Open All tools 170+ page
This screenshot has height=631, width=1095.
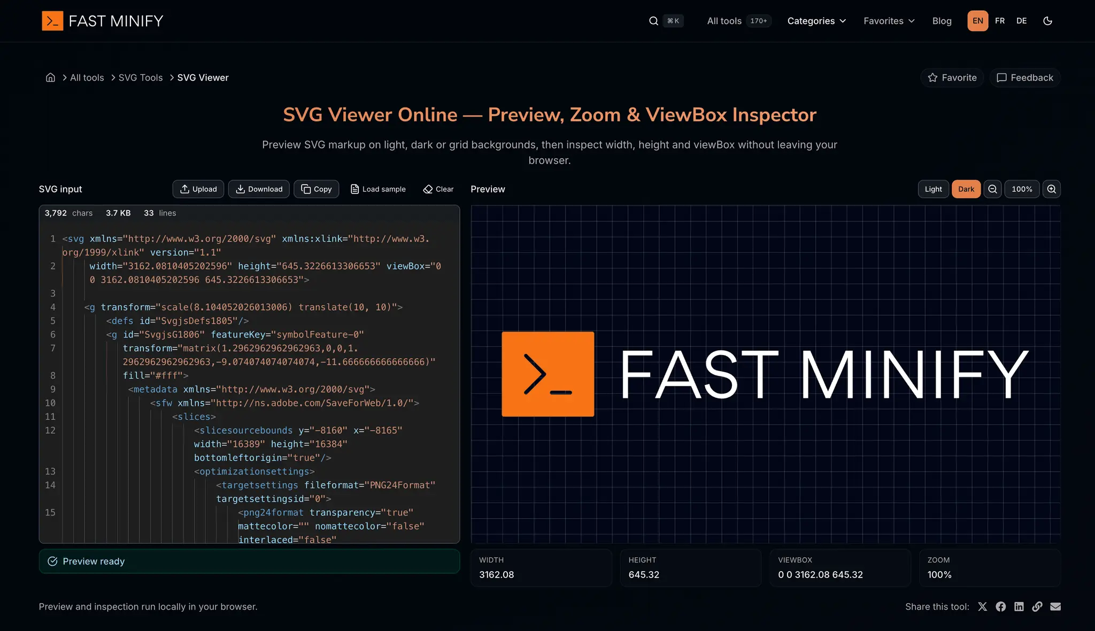(x=739, y=21)
